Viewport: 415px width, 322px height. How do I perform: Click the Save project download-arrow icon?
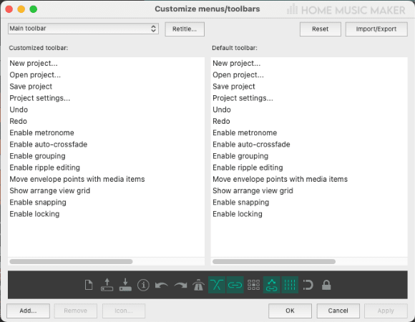125,285
